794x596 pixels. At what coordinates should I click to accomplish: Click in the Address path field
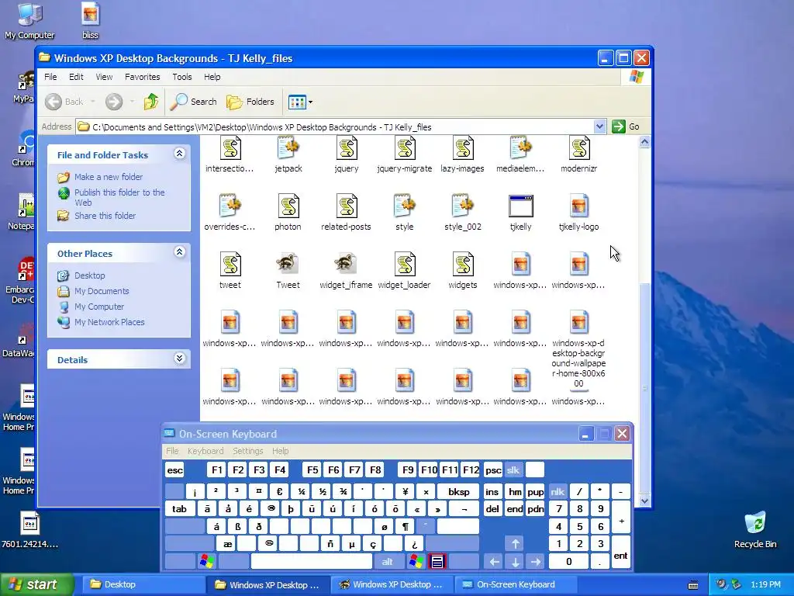tap(335, 126)
